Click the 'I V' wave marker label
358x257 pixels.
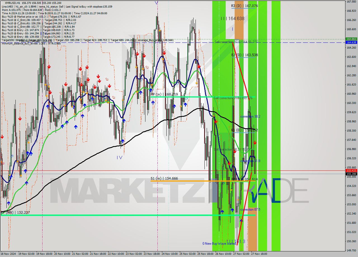(x=119, y=158)
